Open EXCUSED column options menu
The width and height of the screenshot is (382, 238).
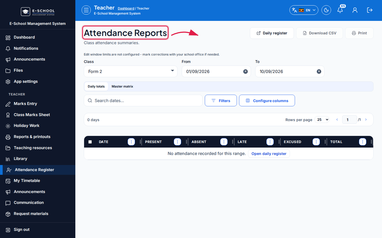316,142
